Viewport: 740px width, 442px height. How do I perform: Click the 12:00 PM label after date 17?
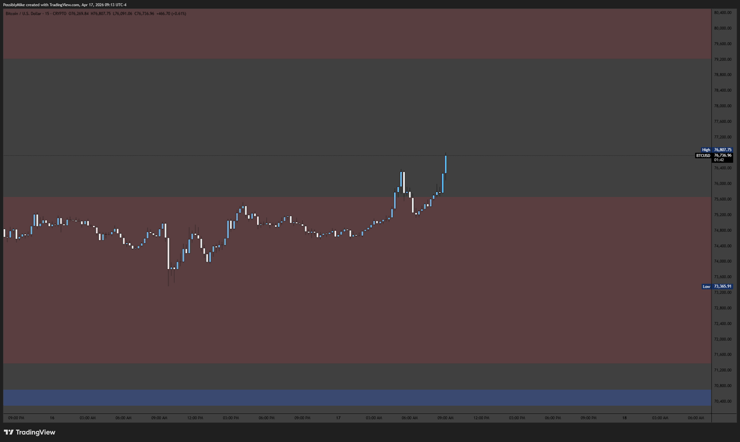482,417
